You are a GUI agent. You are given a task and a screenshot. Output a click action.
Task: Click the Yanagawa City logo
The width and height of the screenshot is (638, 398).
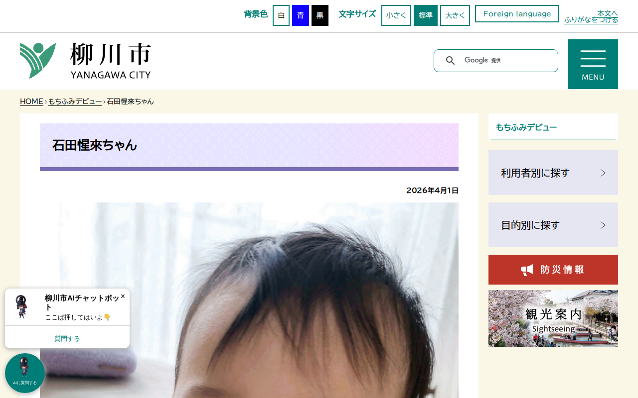coord(85,61)
